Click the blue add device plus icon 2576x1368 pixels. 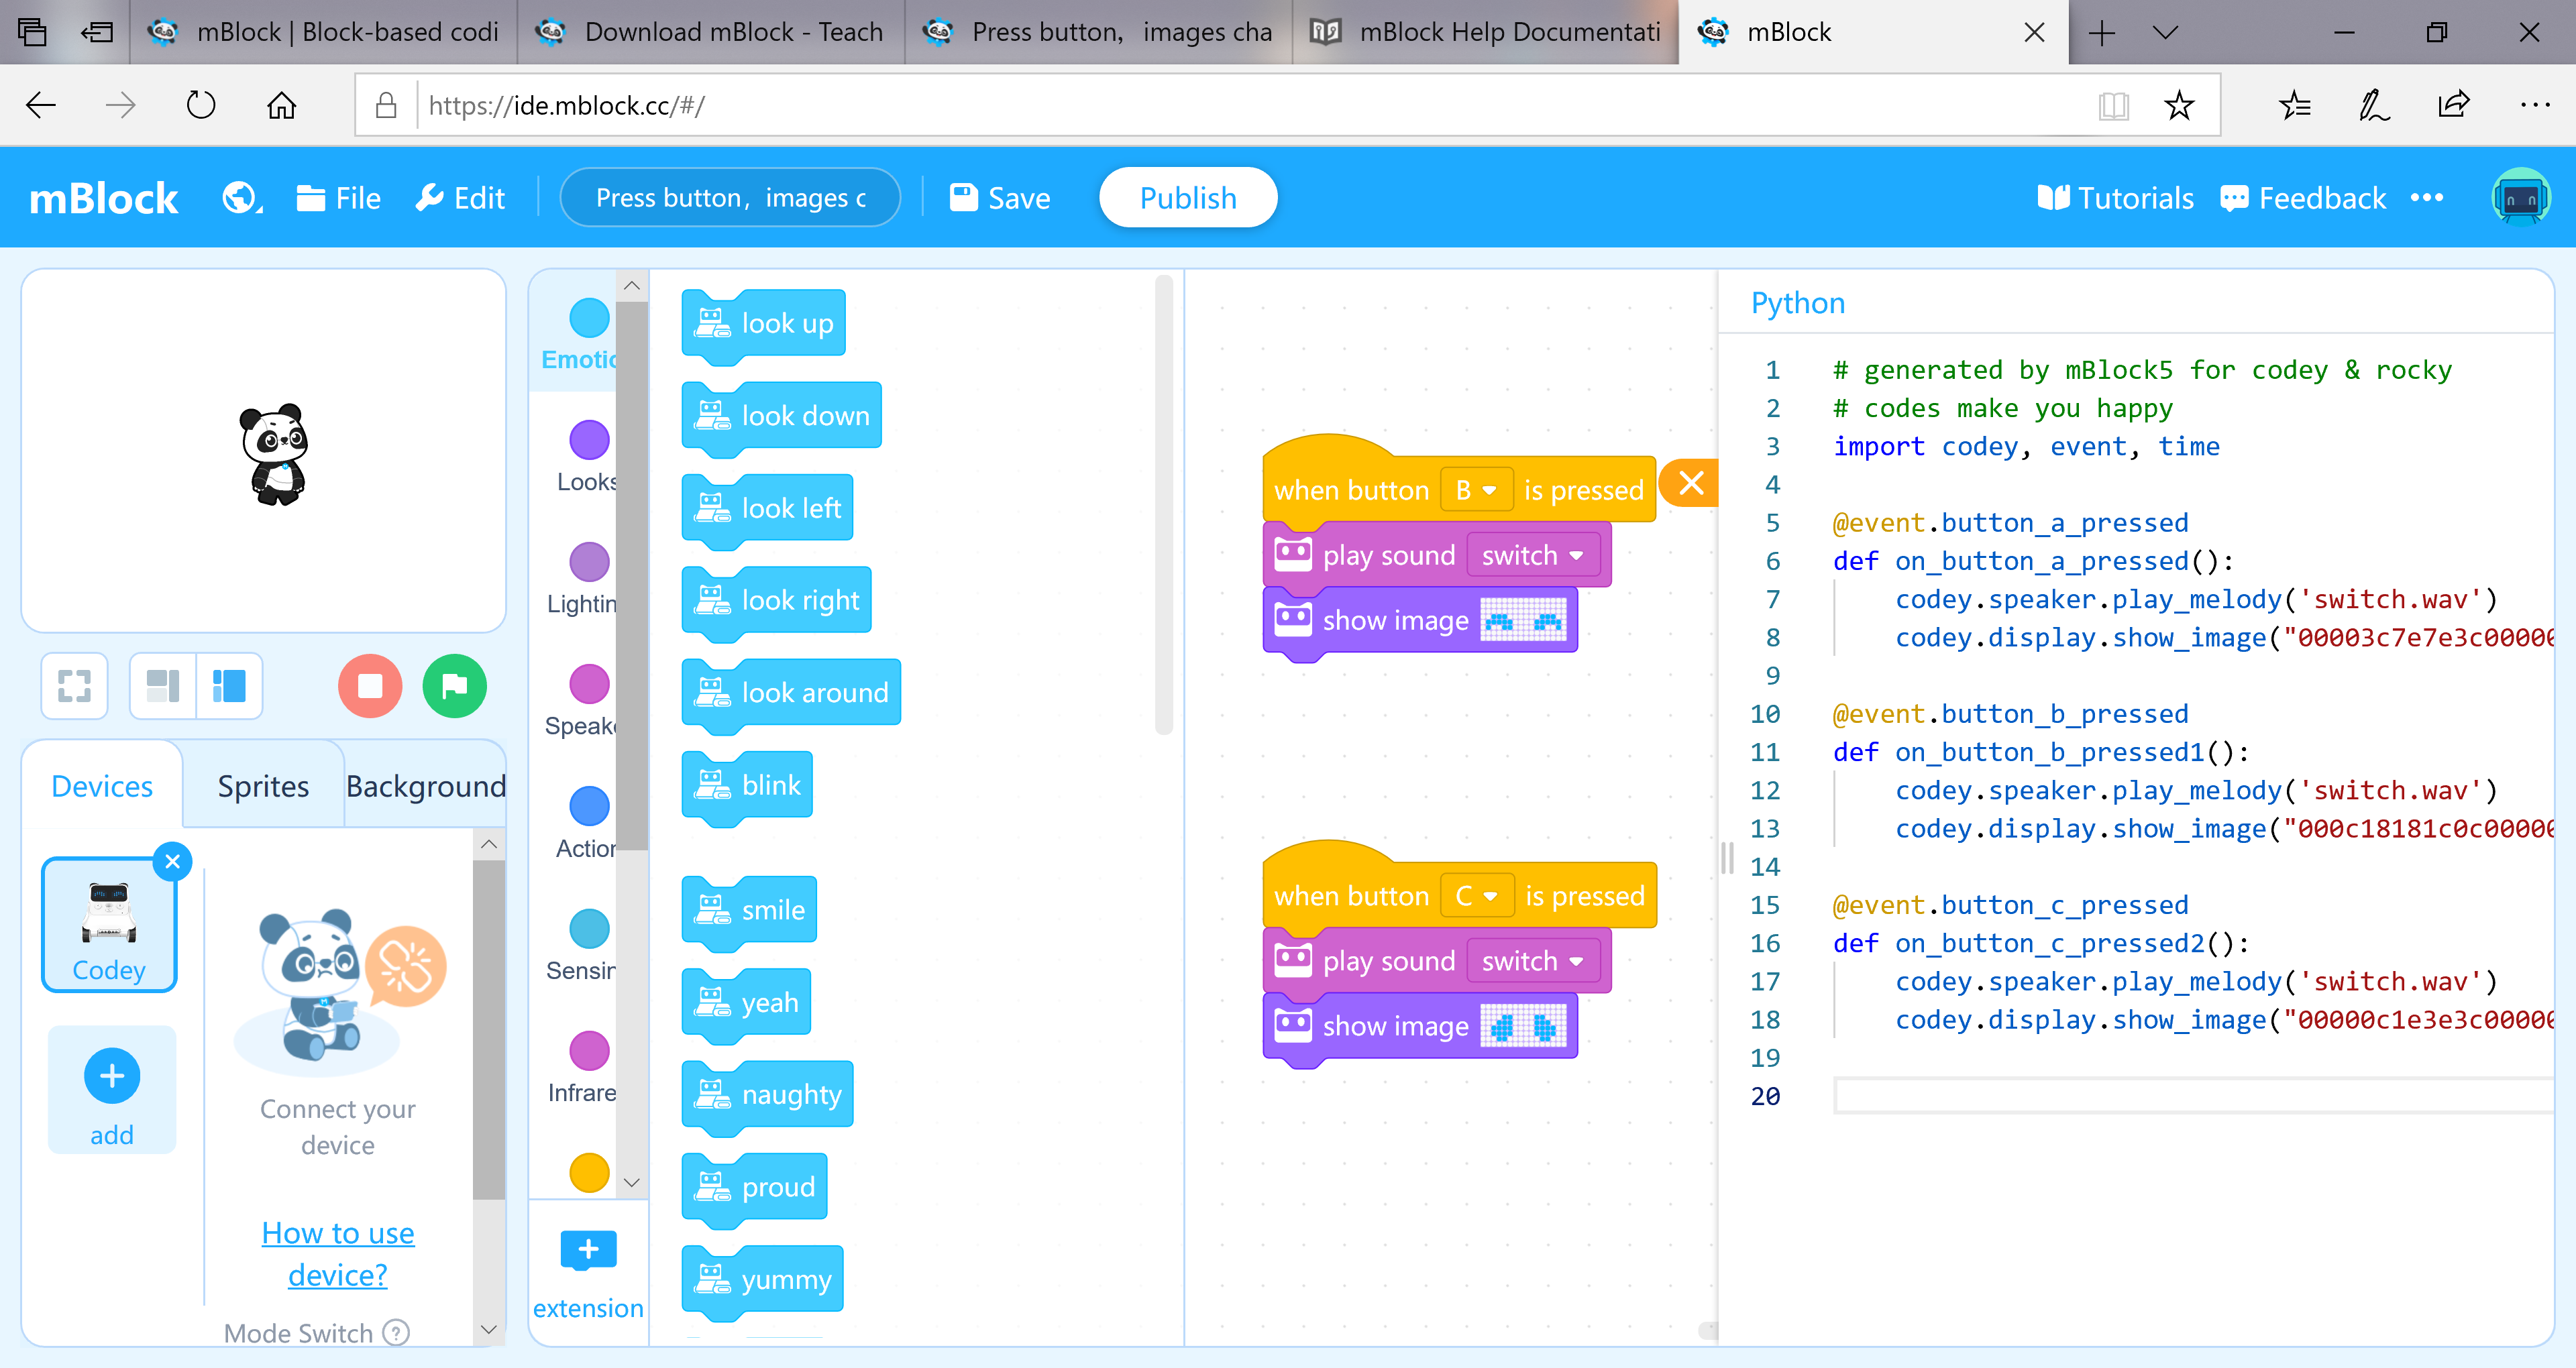112,1076
